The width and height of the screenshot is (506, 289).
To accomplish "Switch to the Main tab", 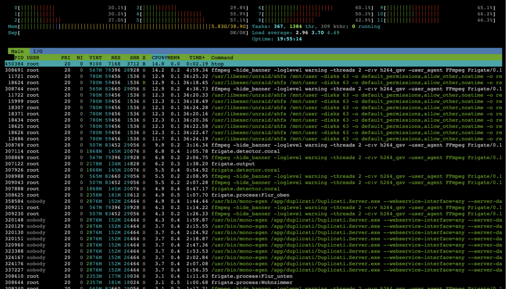I will pos(17,51).
